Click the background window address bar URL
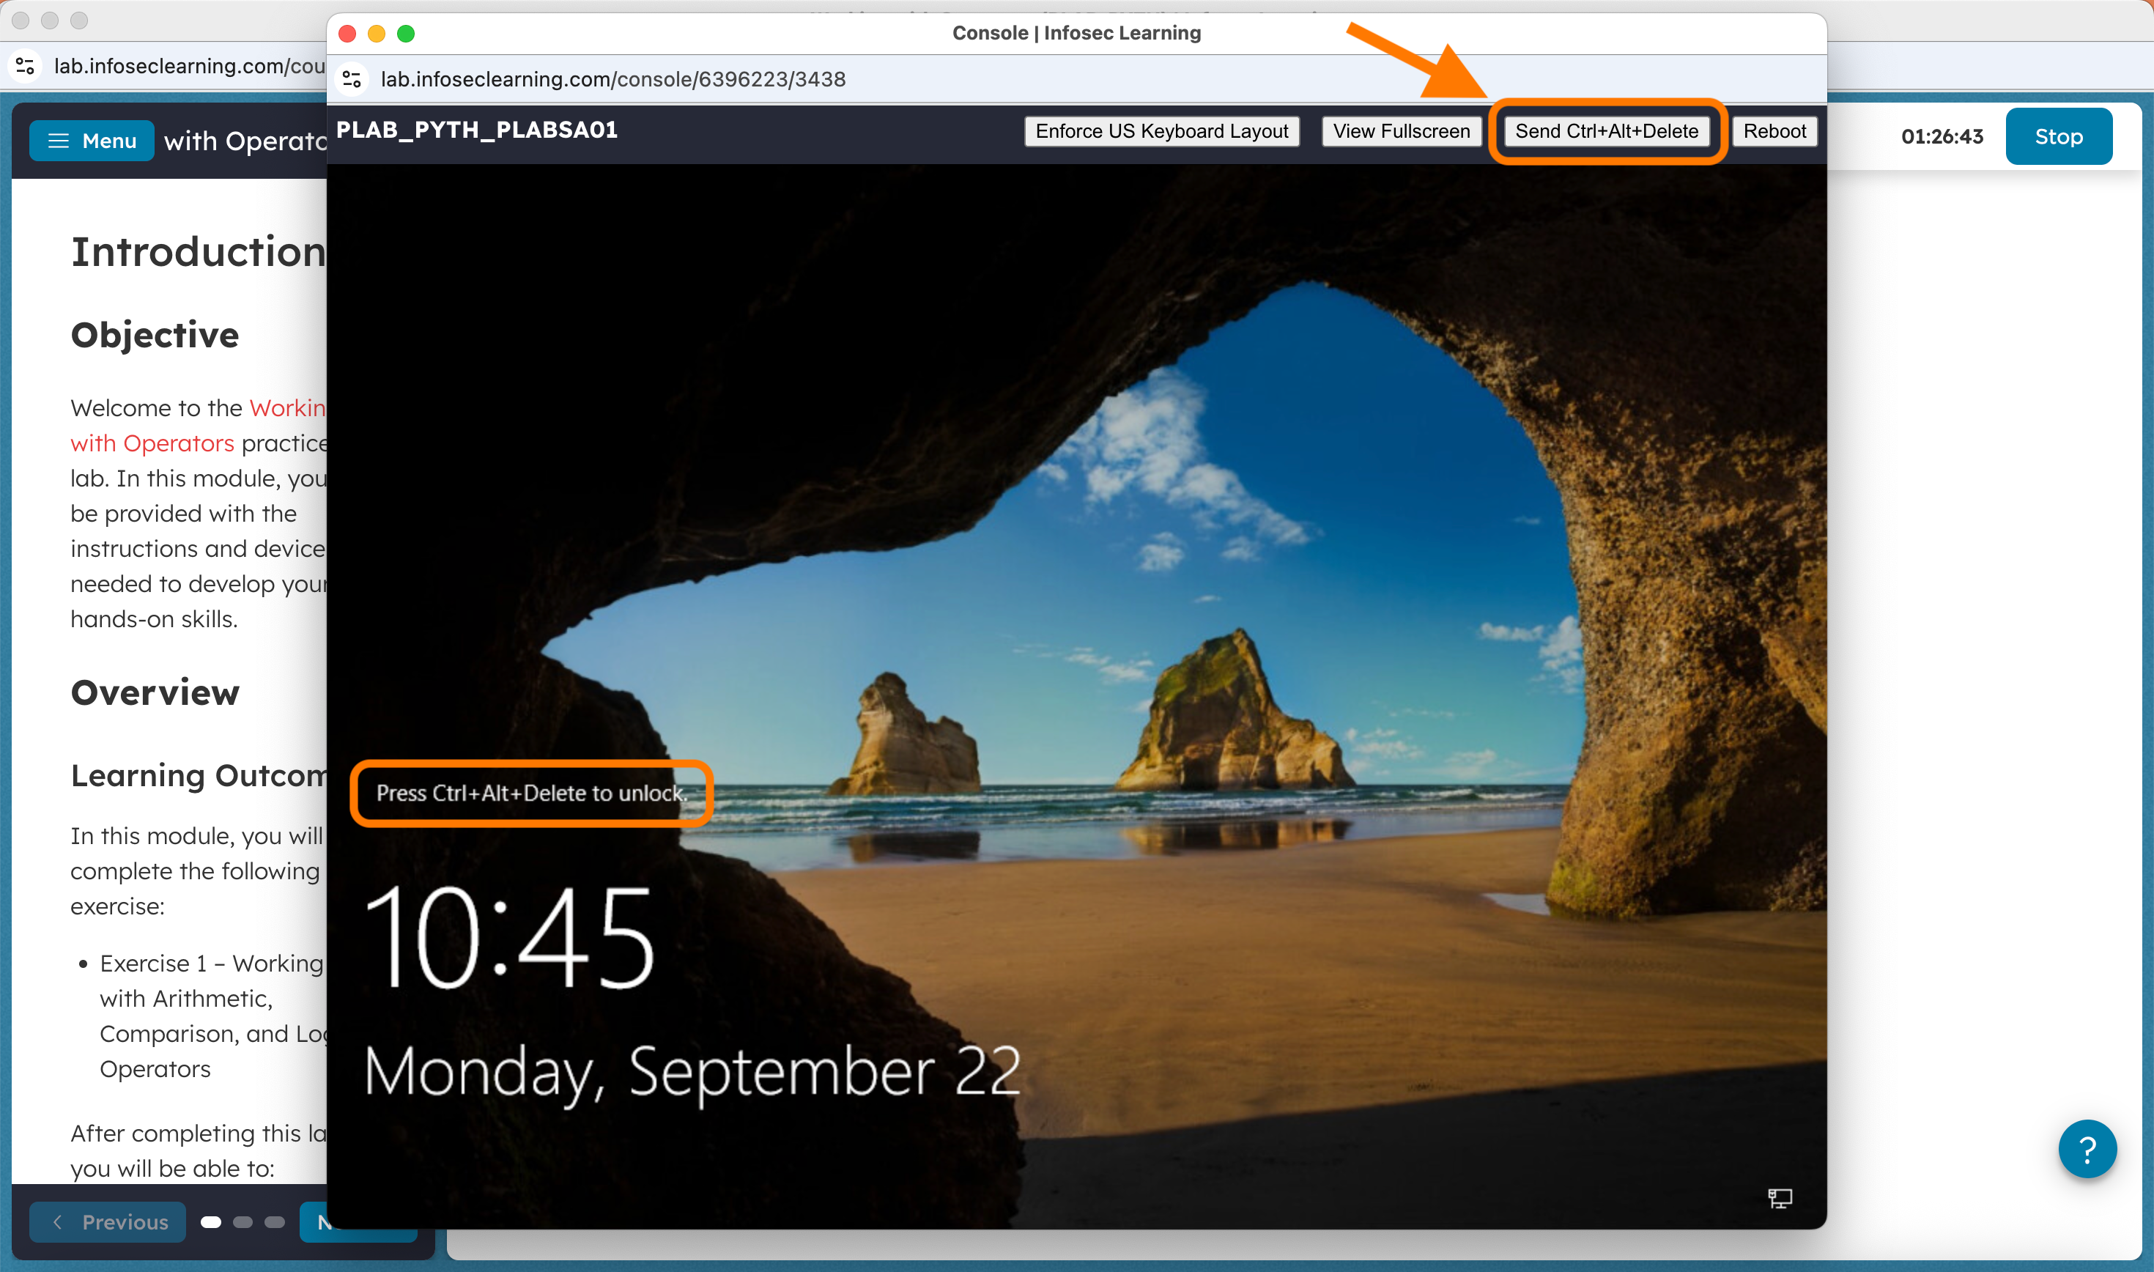This screenshot has width=2154, height=1272. (x=189, y=66)
